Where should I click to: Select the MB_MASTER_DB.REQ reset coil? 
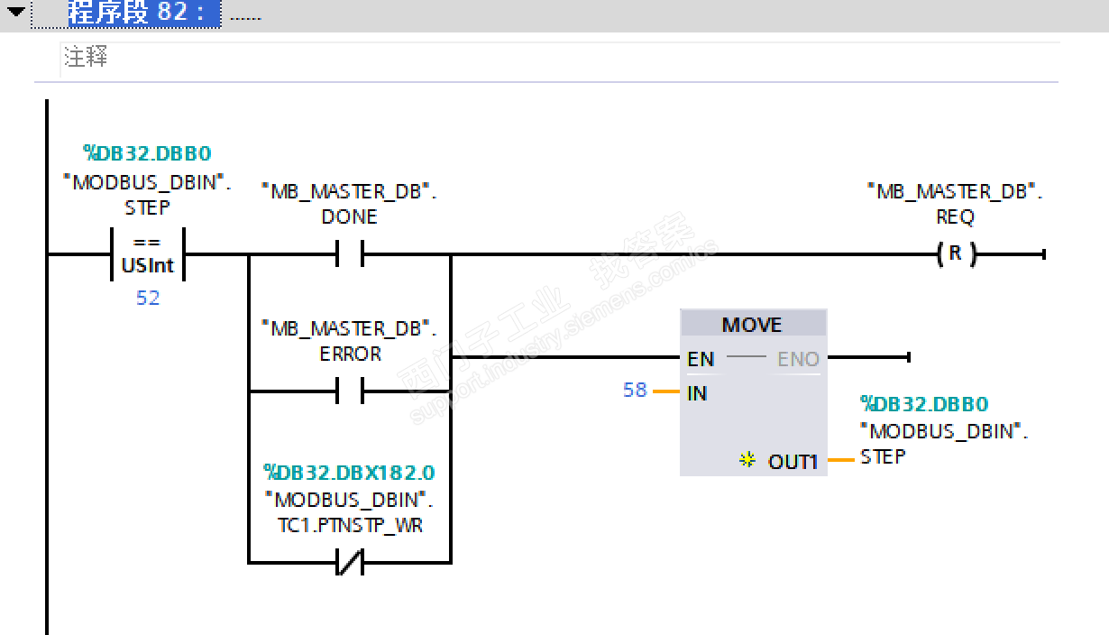click(956, 254)
